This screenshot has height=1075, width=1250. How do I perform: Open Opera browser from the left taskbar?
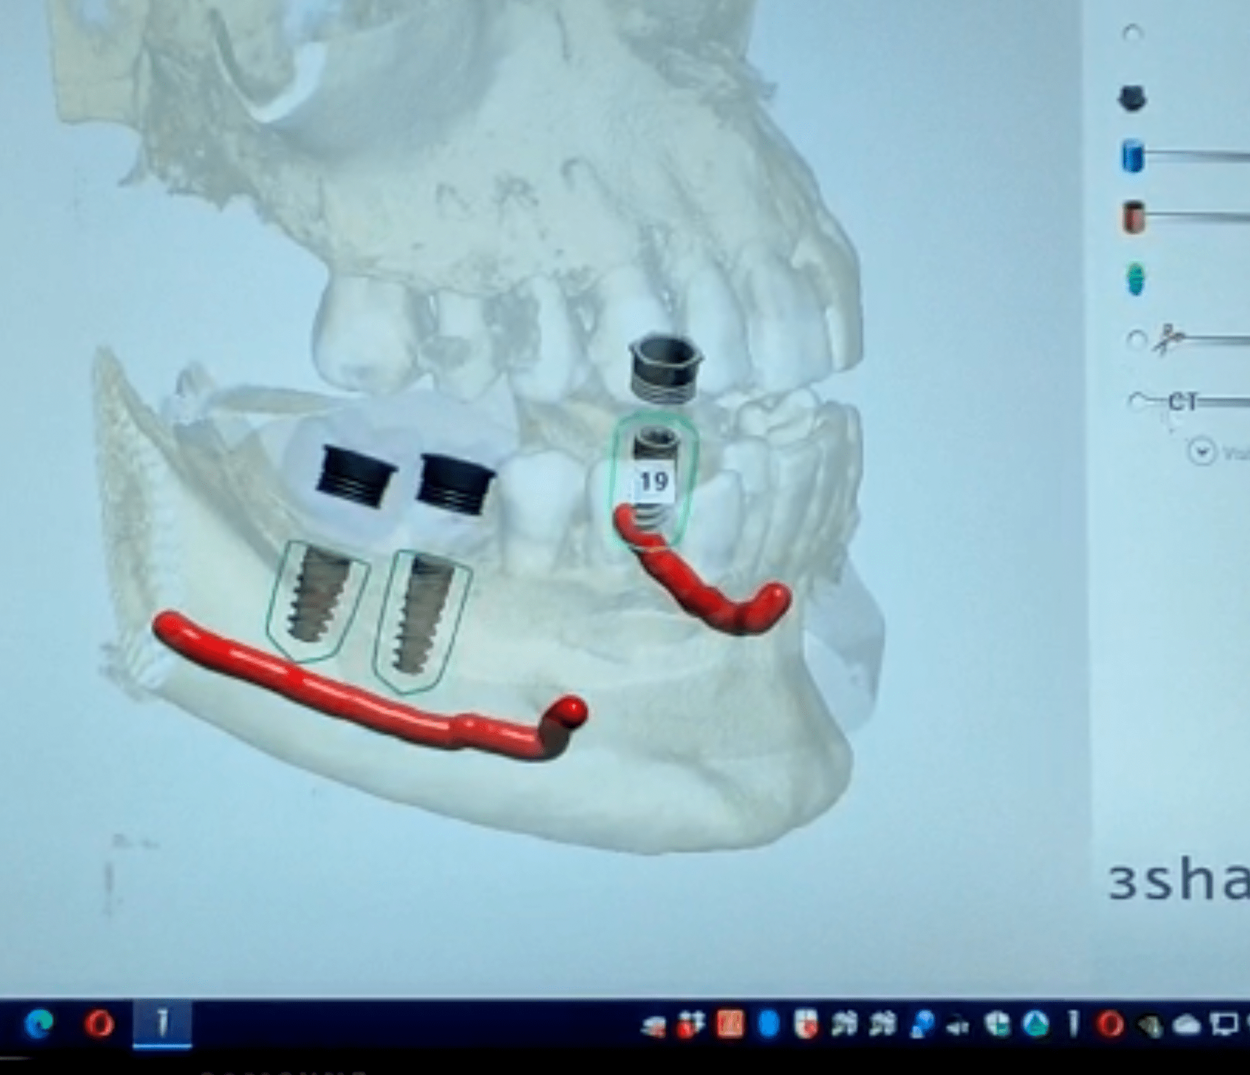coord(98,1025)
